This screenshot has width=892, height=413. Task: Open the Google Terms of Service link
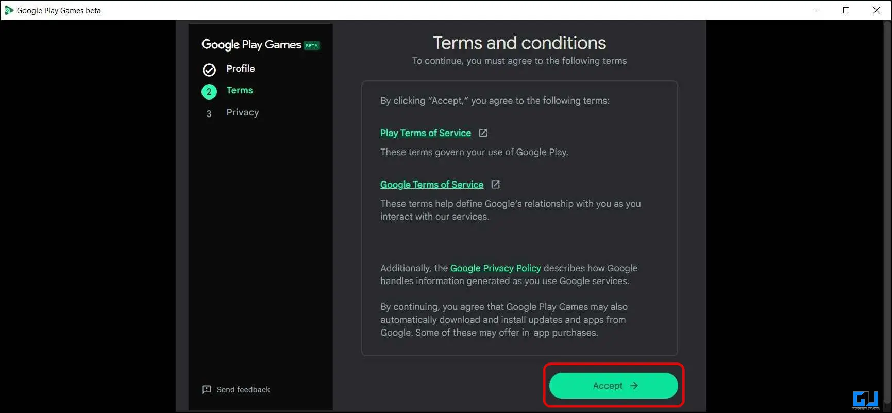(x=432, y=185)
